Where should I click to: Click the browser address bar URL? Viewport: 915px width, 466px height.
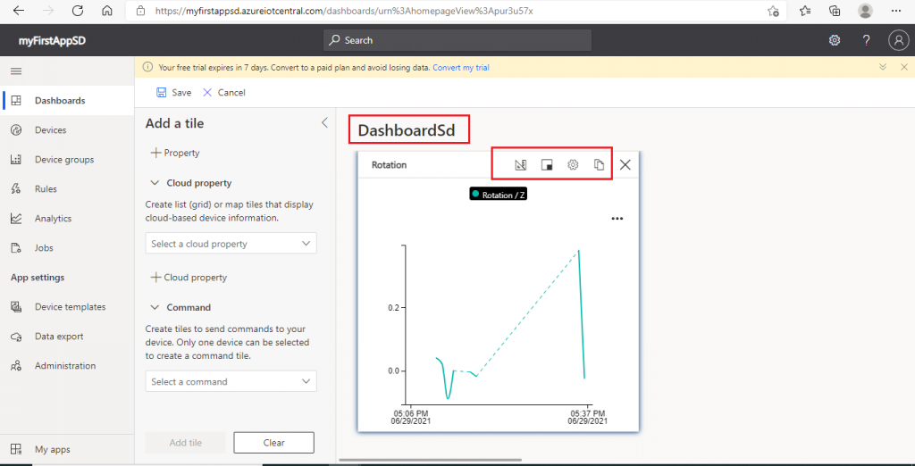344,11
